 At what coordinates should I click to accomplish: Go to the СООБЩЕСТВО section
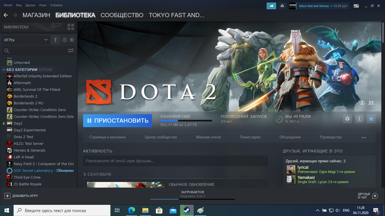pyautogui.click(x=122, y=15)
